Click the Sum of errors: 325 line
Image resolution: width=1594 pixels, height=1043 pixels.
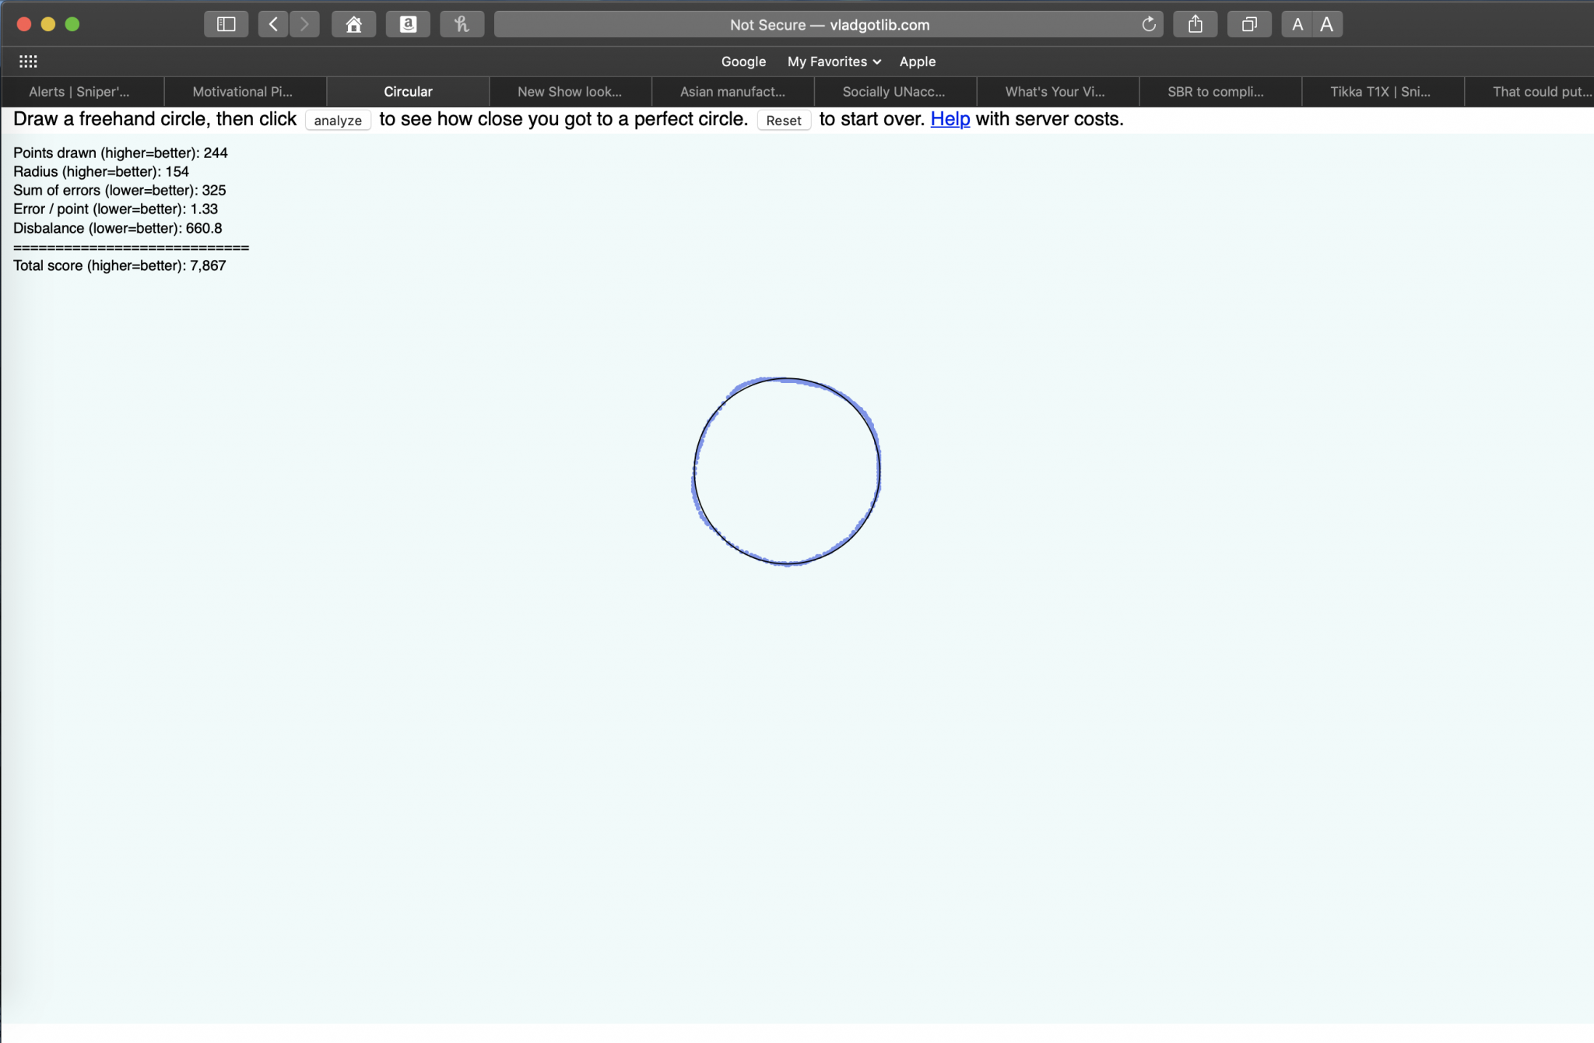coord(120,190)
